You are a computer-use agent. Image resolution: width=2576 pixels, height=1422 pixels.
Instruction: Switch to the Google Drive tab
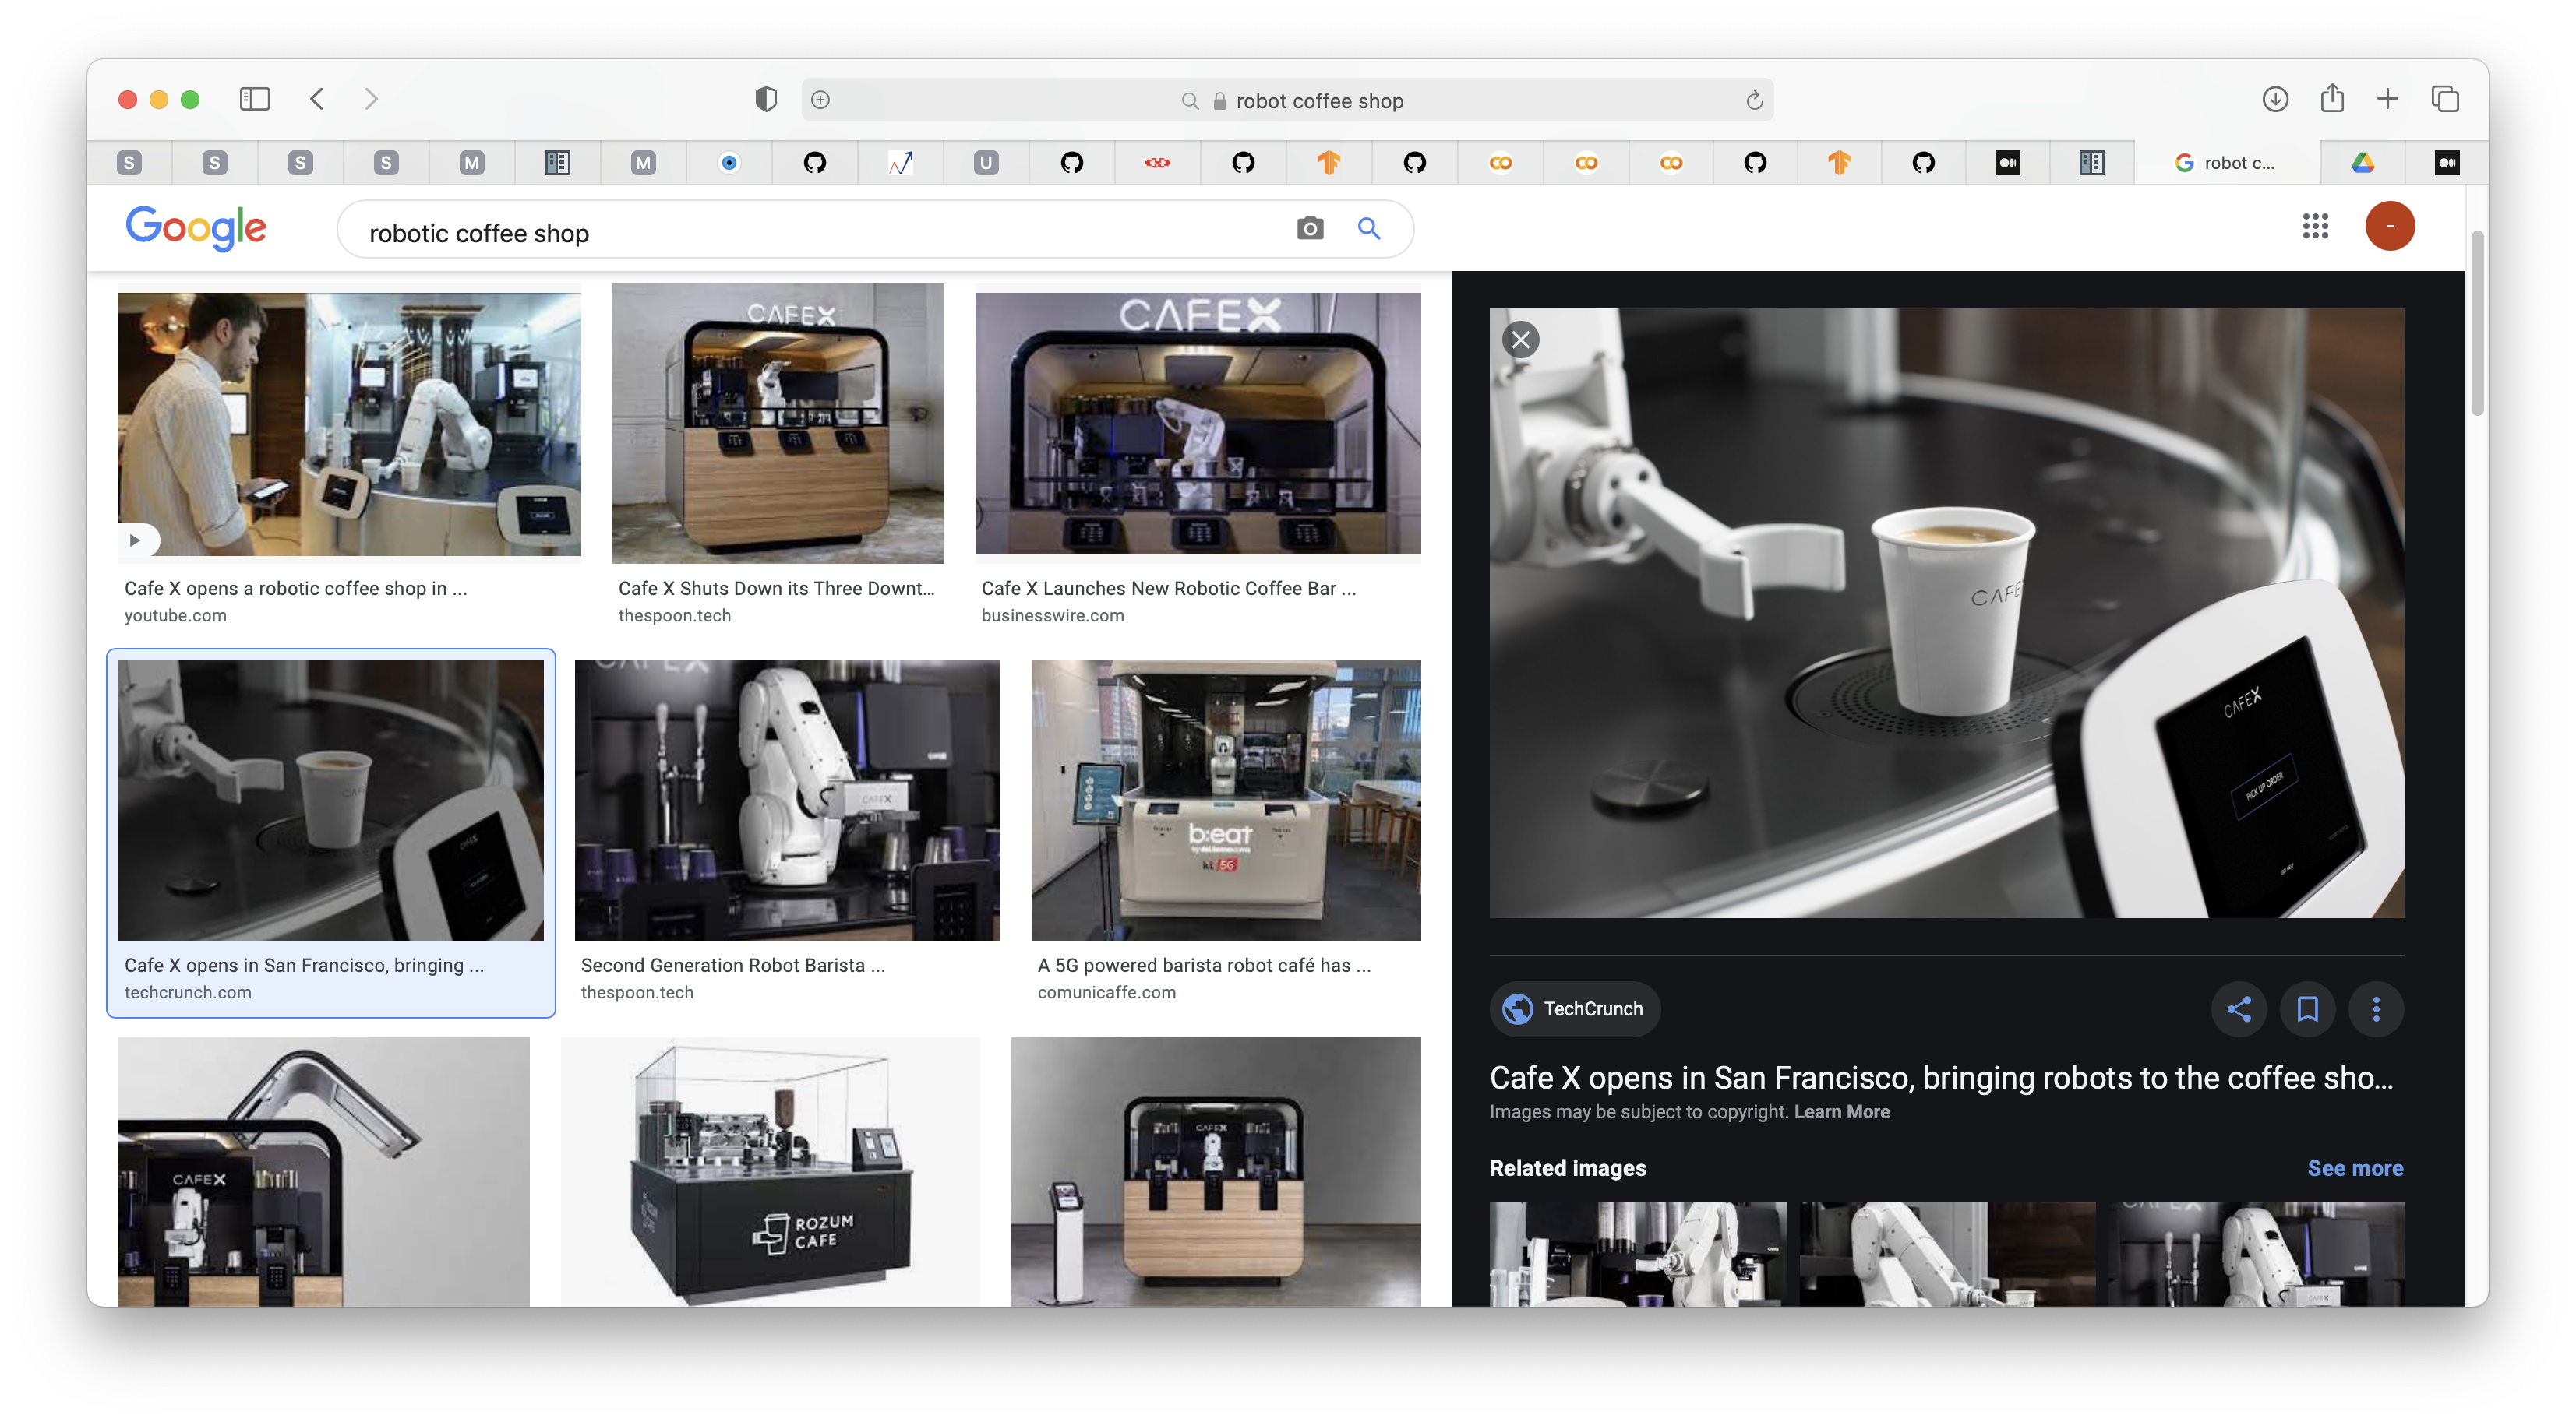(x=2362, y=163)
